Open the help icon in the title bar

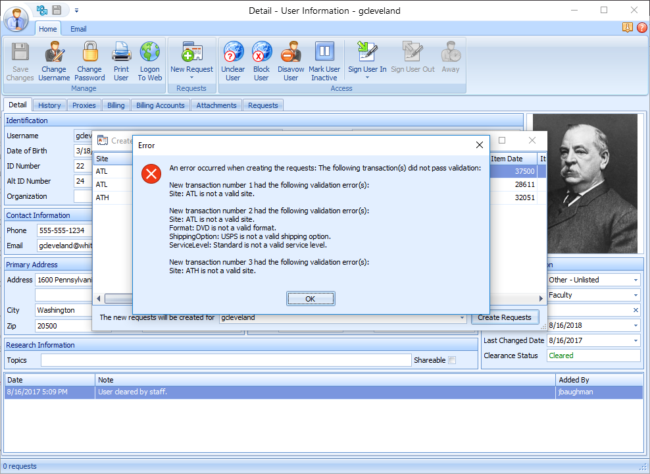pyautogui.click(x=642, y=28)
